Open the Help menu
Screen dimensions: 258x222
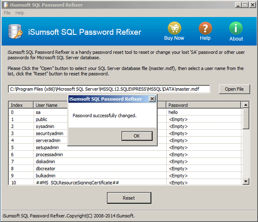tap(20, 13)
